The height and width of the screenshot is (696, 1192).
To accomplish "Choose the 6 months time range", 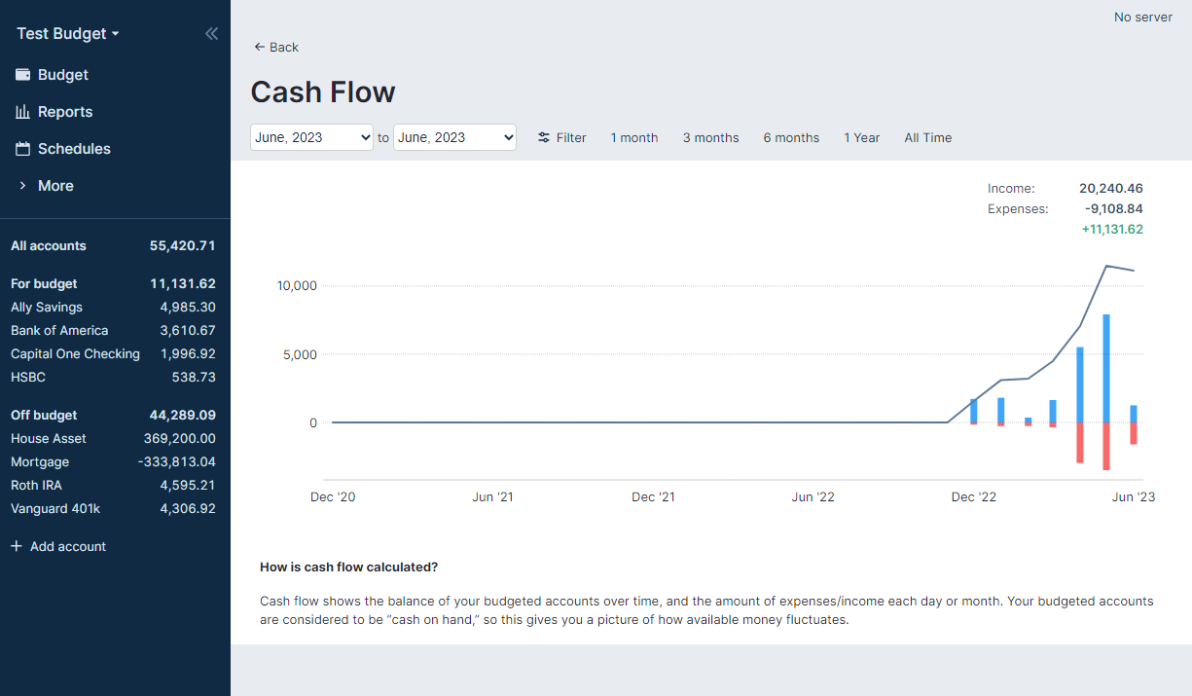I will (791, 138).
